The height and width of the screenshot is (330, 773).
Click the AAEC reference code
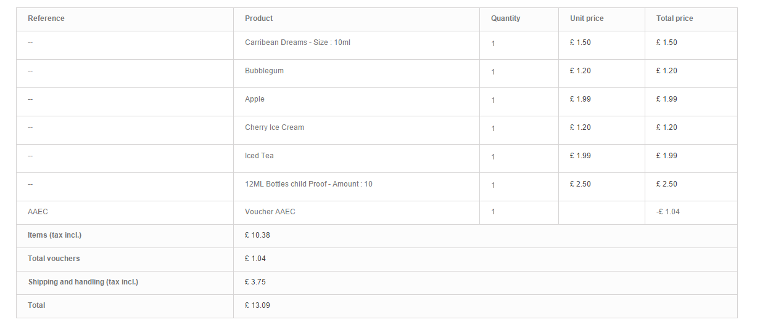point(38,212)
